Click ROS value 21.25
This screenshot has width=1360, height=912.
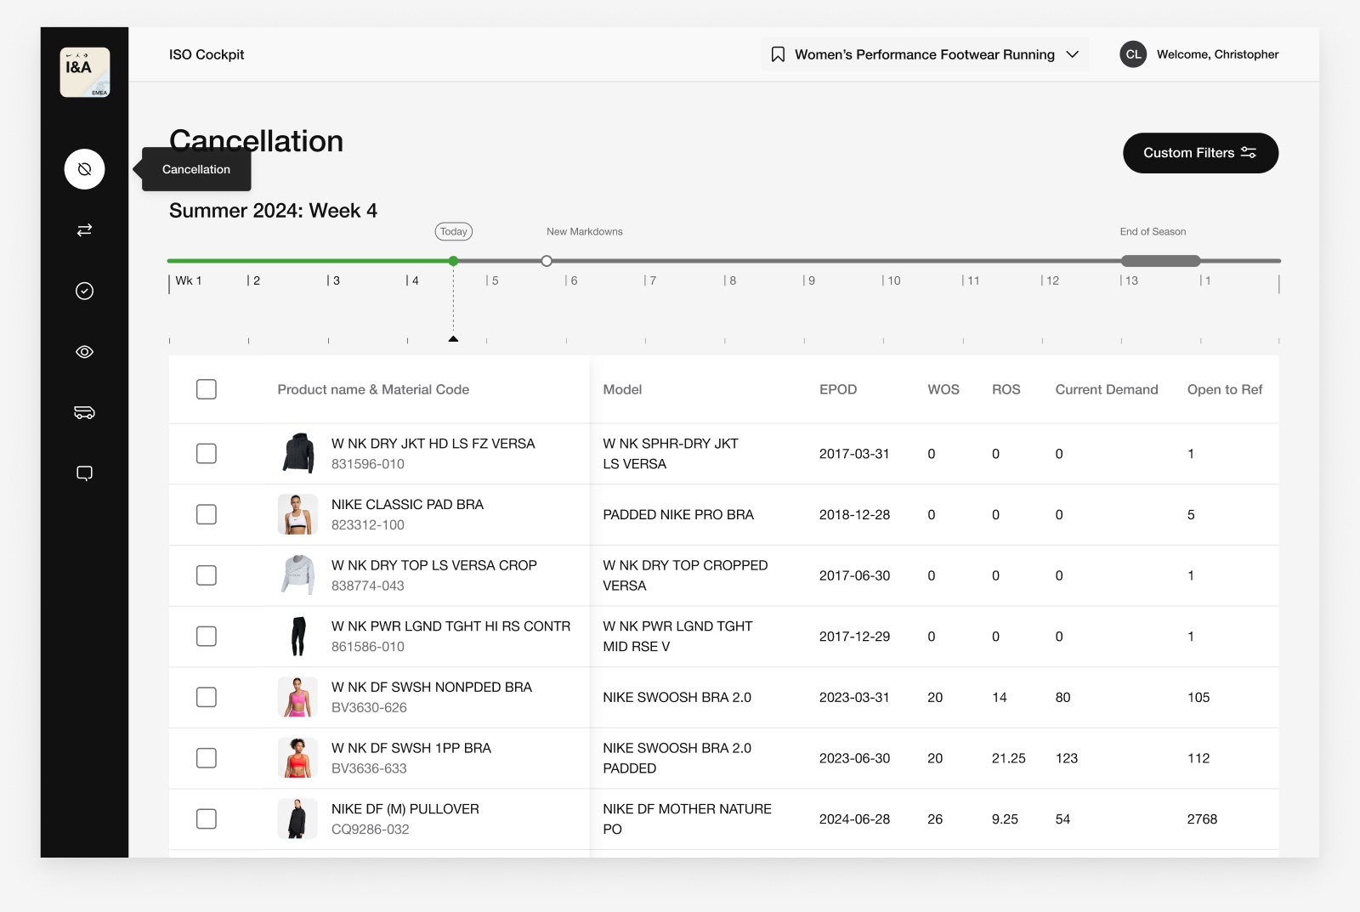tap(1008, 758)
